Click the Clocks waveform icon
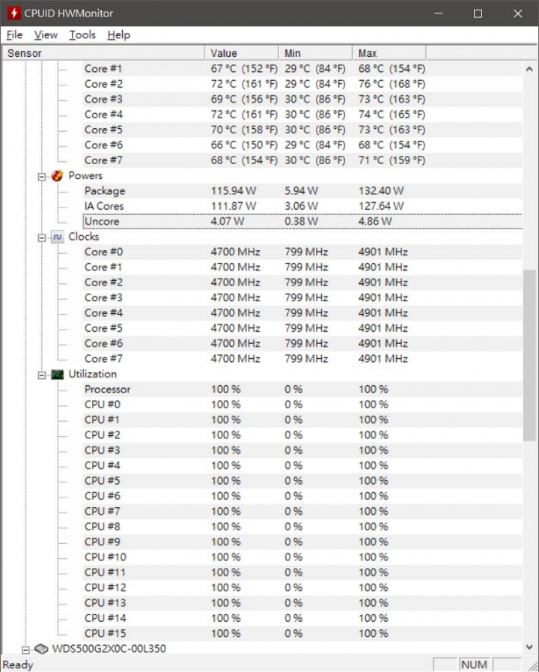This screenshot has height=672, width=539. point(58,237)
